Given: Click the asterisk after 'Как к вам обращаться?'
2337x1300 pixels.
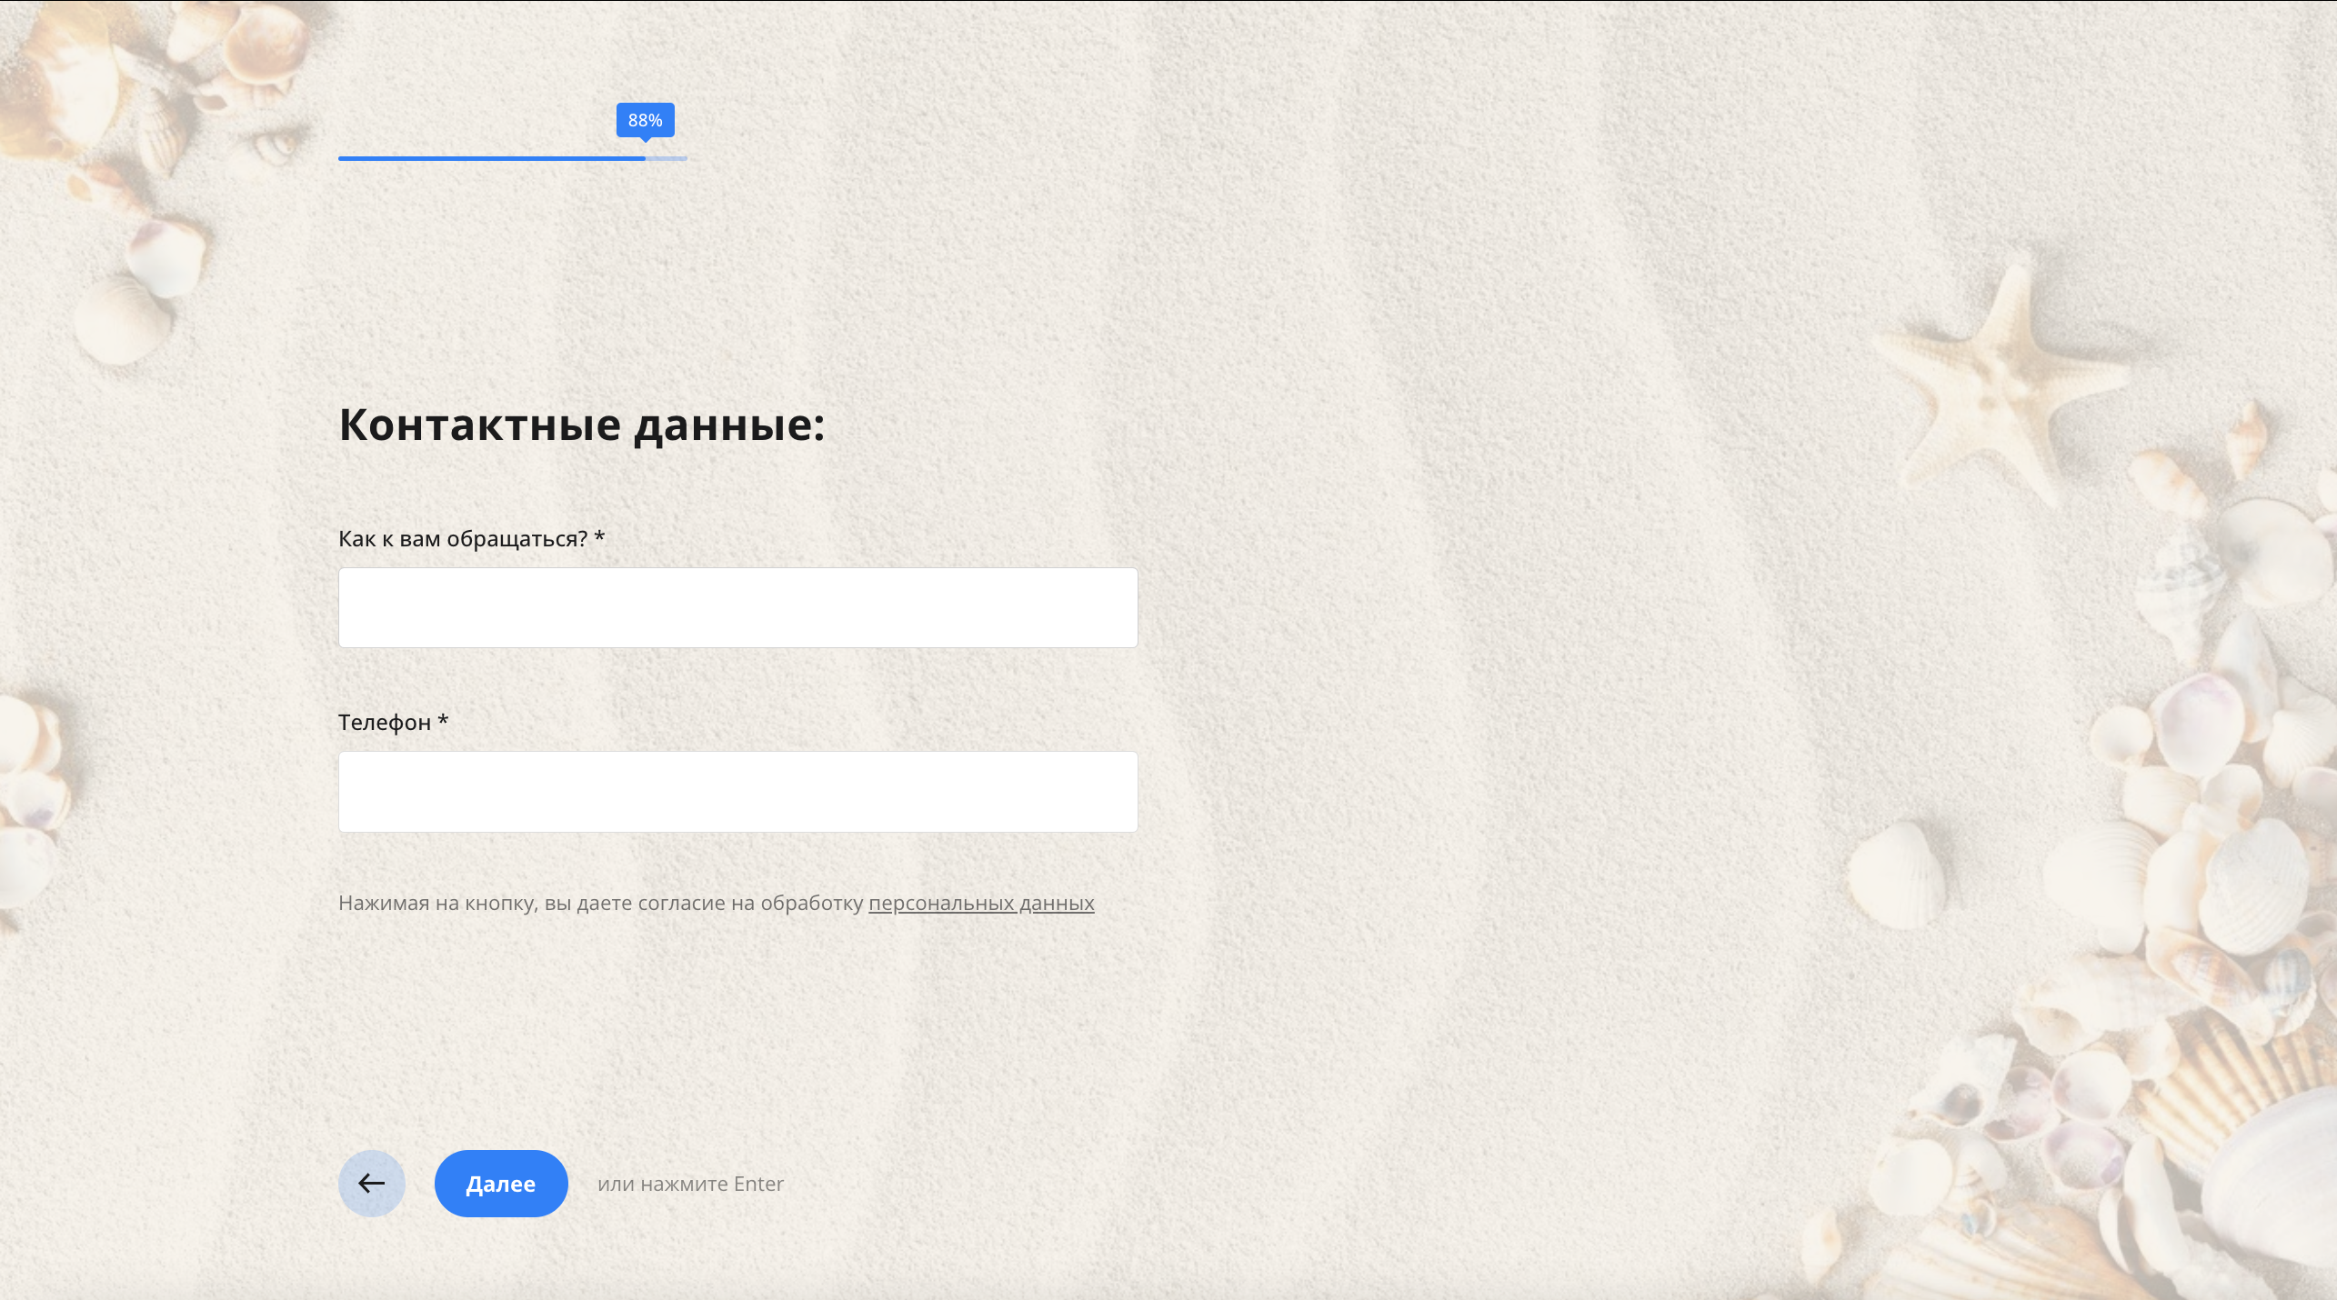Looking at the screenshot, I should tap(599, 537).
